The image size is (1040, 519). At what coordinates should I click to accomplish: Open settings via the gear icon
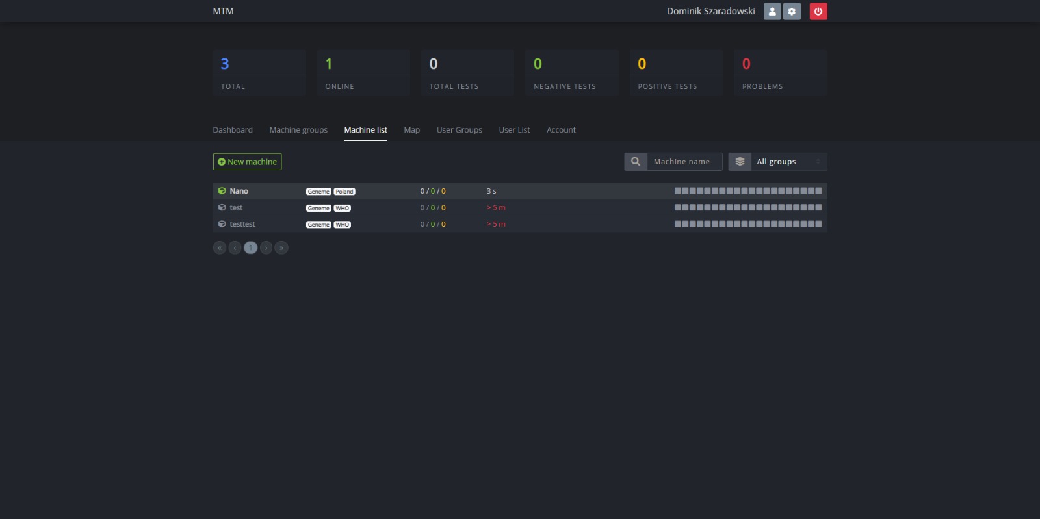tap(792, 11)
